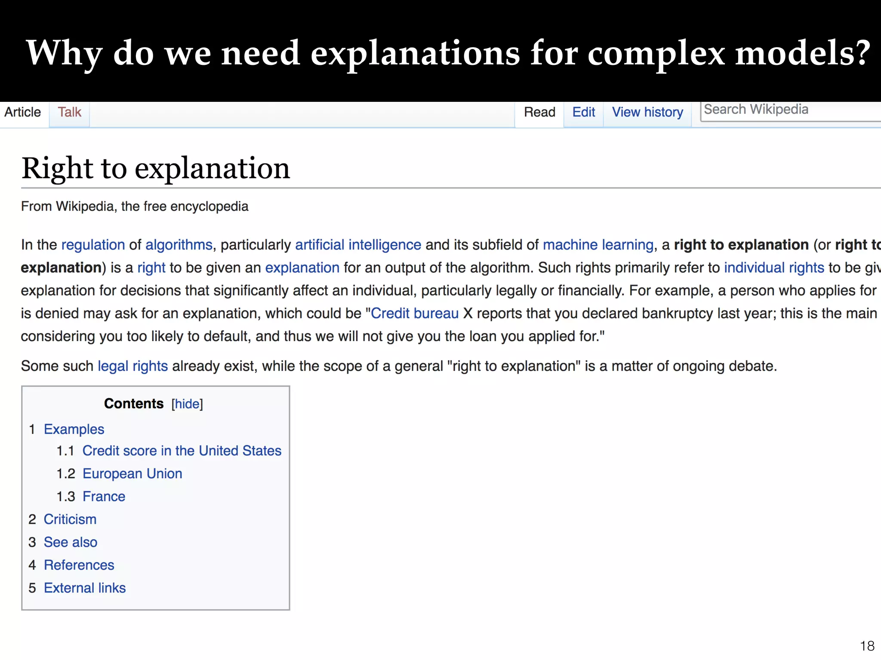881x660 pixels.
Task: Jump to Criticism section
Action: pos(70,519)
